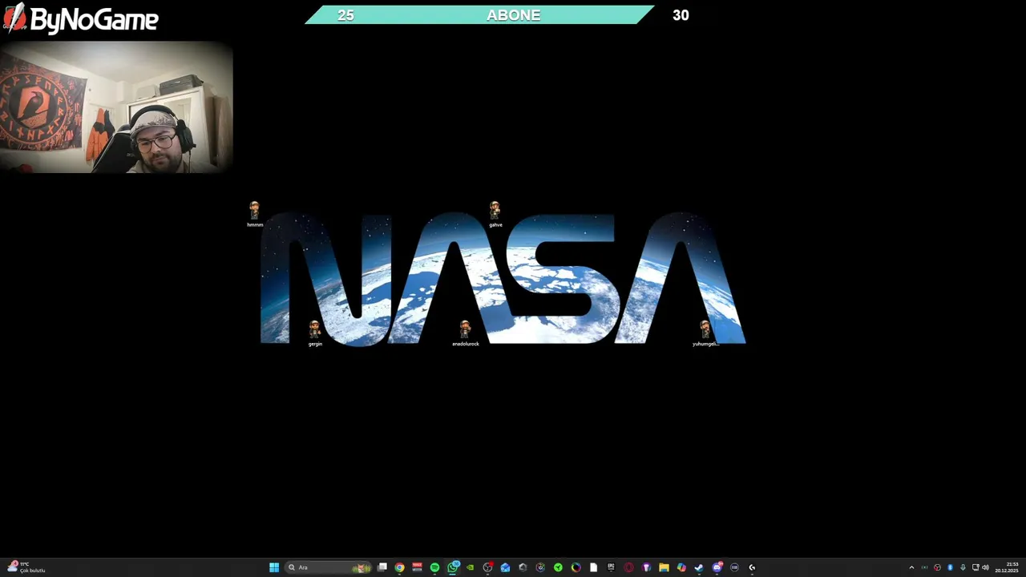The height and width of the screenshot is (577, 1026).
Task: Open the volume control in system tray
Action: coord(985,567)
